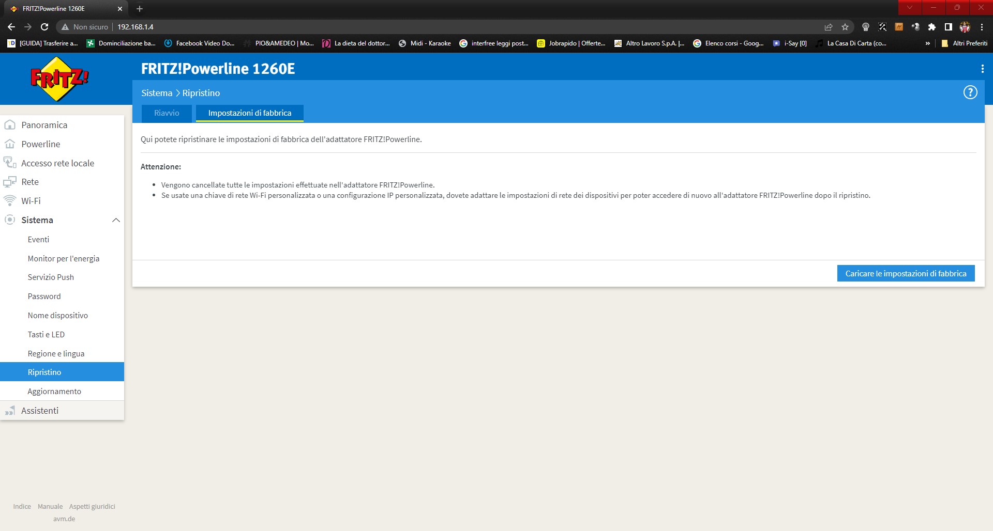
Task: Click the Sistema breadcrumb link
Action: (157, 93)
